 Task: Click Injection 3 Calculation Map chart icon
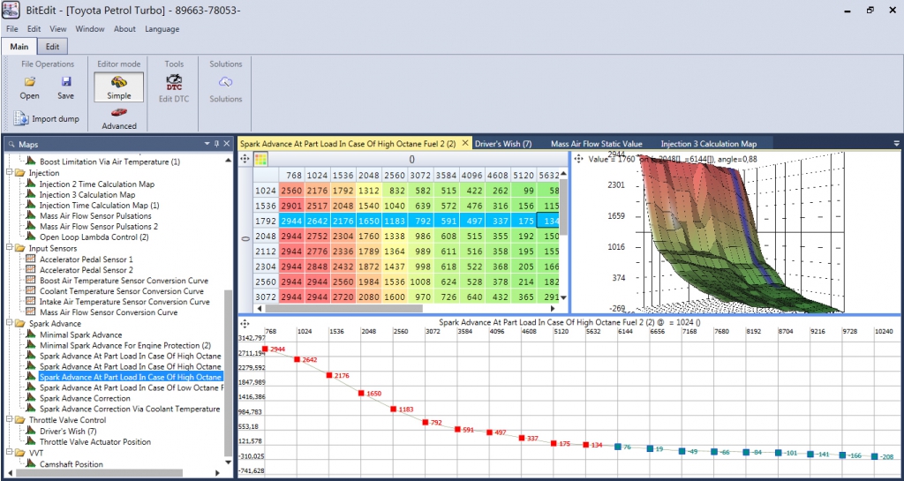(x=31, y=194)
